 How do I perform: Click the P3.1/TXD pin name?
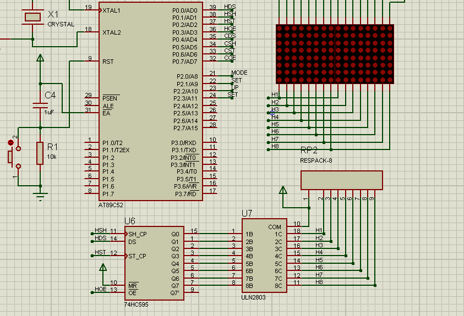[x=184, y=151]
